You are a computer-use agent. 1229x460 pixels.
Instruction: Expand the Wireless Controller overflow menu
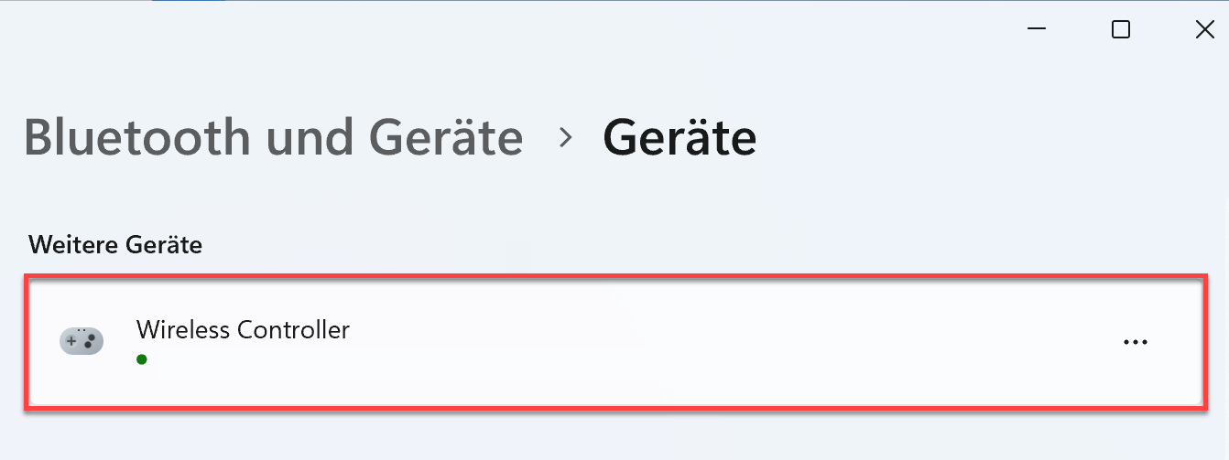[x=1135, y=342]
